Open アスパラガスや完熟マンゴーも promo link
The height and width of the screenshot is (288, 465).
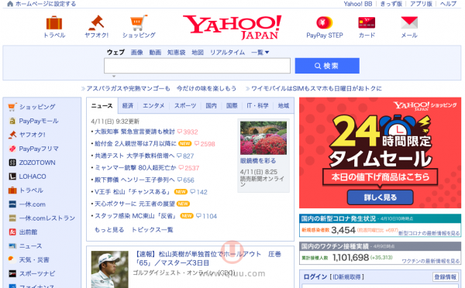tap(161, 88)
